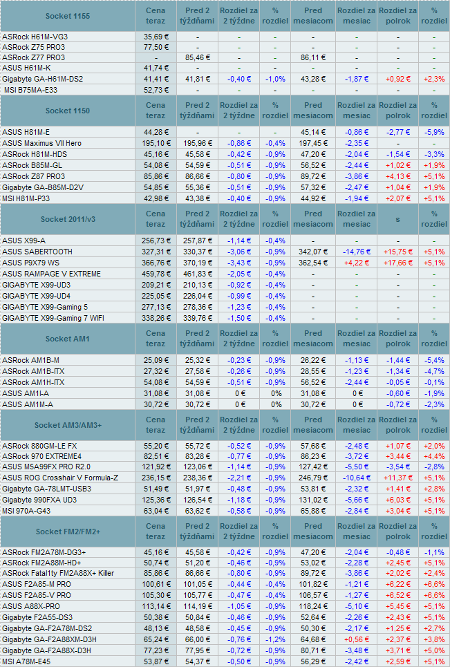Highlight ASRock 970 EXTREME4 product name
Screen dimensions: 450x667
(x=41, y=456)
